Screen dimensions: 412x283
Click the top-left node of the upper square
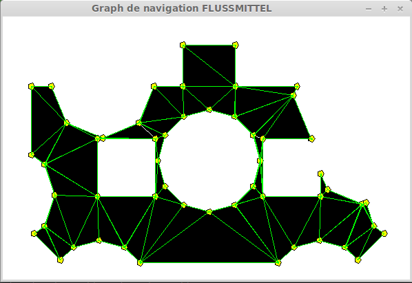tap(183, 45)
